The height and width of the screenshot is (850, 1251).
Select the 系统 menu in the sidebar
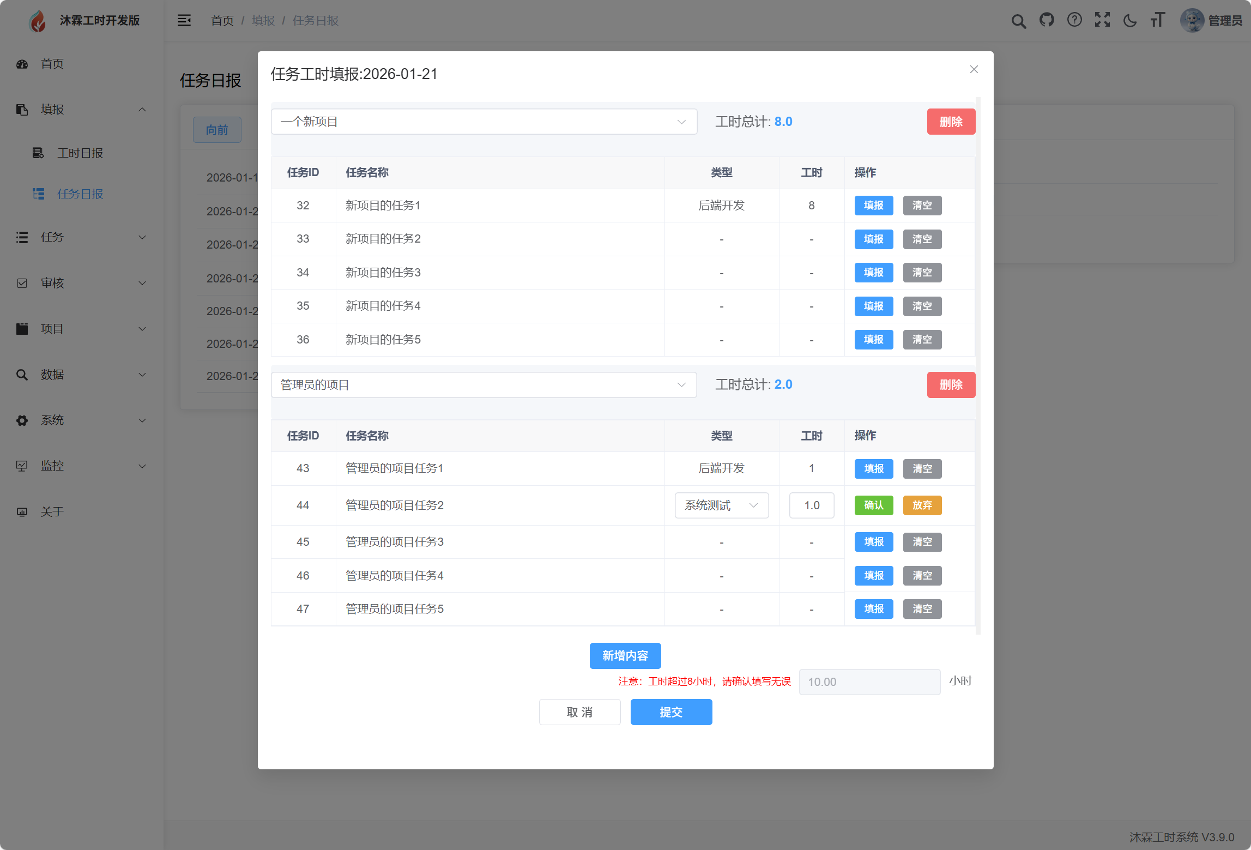[x=52, y=420]
